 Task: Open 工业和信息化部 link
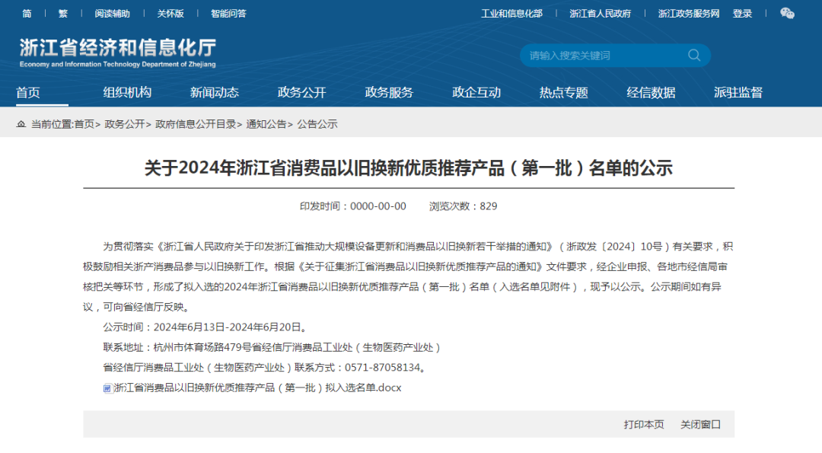coord(511,14)
